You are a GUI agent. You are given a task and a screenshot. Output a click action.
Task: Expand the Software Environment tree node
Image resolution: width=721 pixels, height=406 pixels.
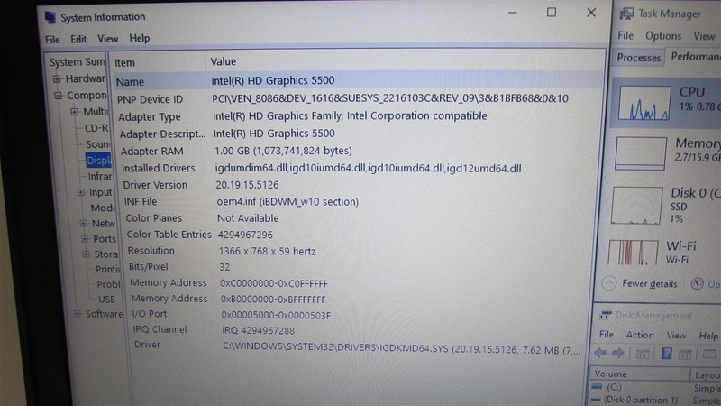[78, 314]
